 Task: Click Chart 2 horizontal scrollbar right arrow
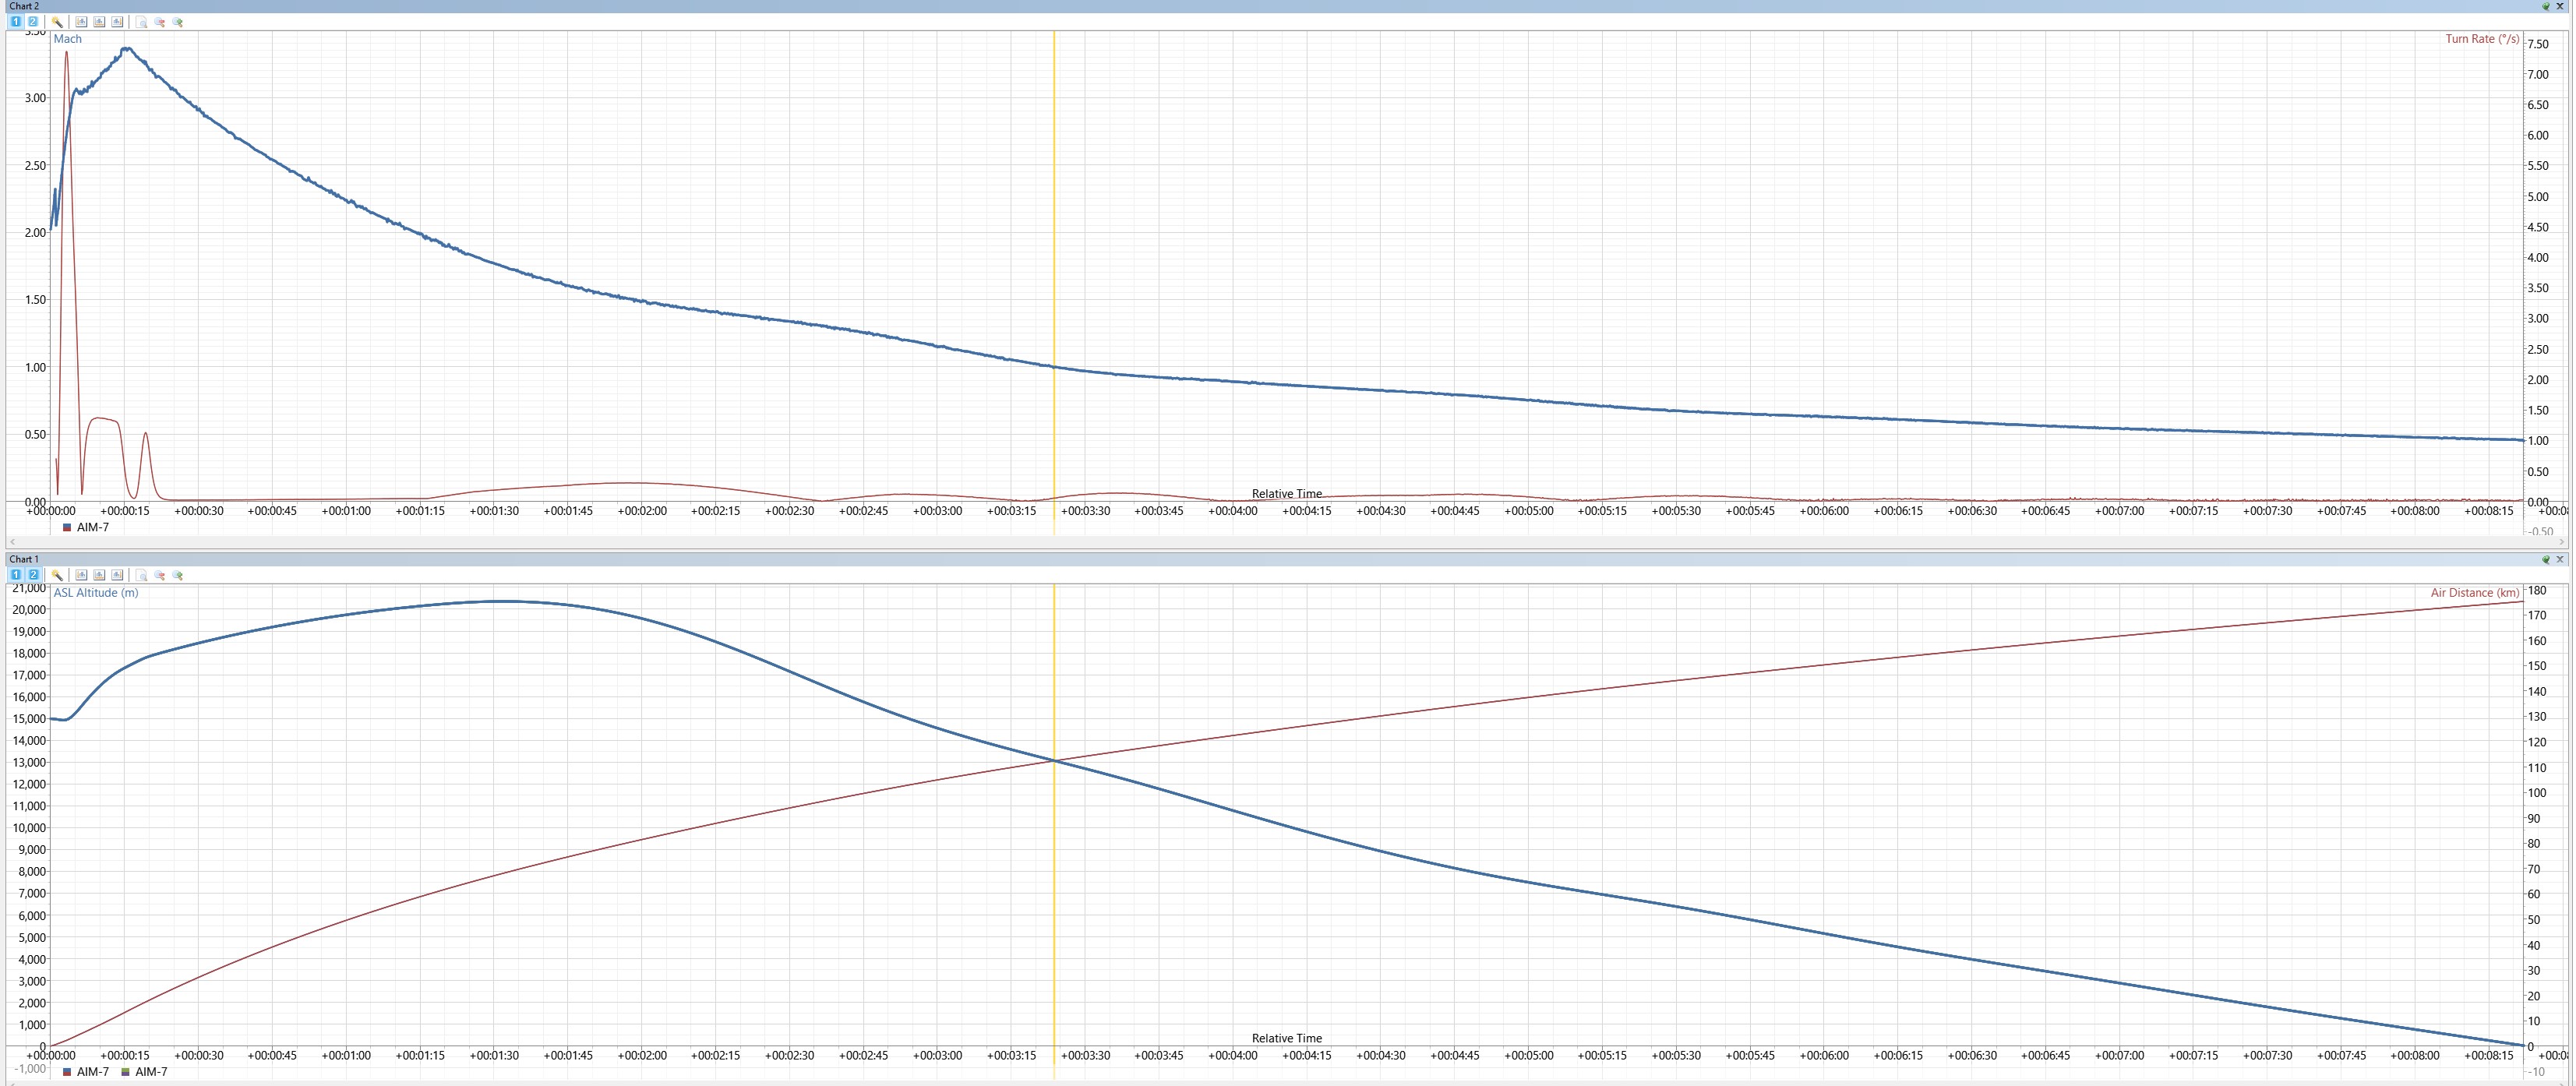tap(2563, 542)
